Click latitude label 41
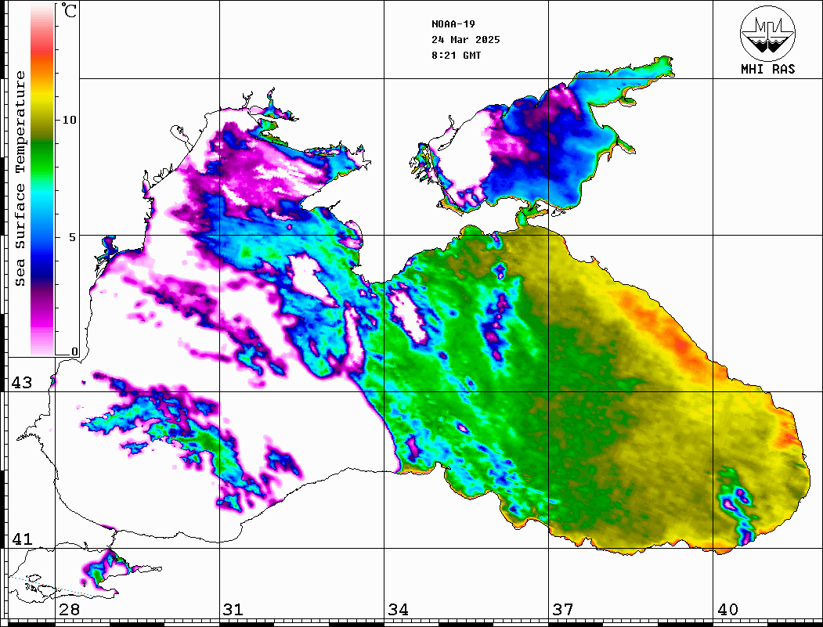823x627 pixels. 22,539
